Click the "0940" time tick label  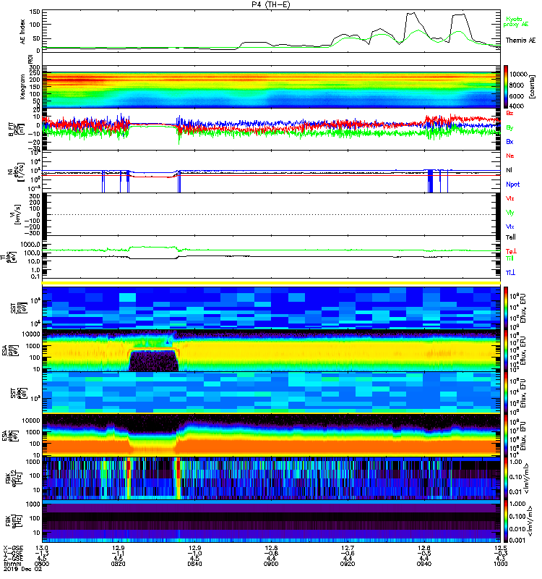(424, 564)
